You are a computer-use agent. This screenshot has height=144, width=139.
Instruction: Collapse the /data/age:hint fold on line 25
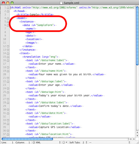[x=8, y=92]
